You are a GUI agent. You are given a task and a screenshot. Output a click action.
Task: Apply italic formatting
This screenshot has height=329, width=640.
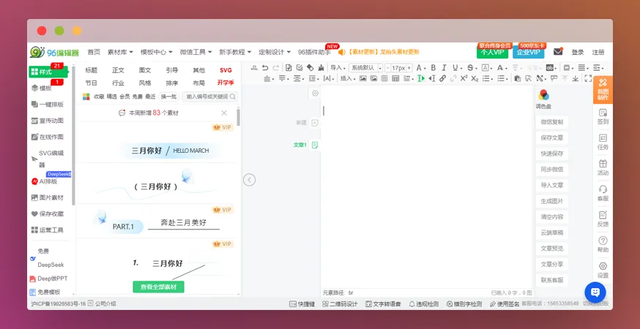point(444,68)
